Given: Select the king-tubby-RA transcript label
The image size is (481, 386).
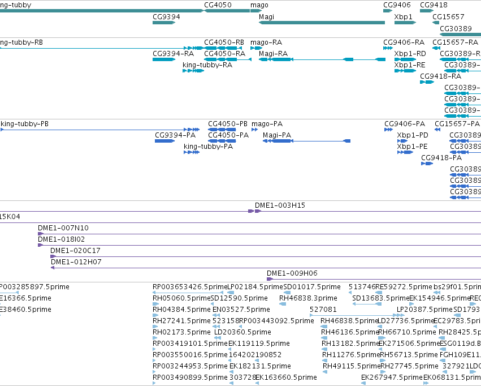Looking at the screenshot, I should [x=207, y=65].
